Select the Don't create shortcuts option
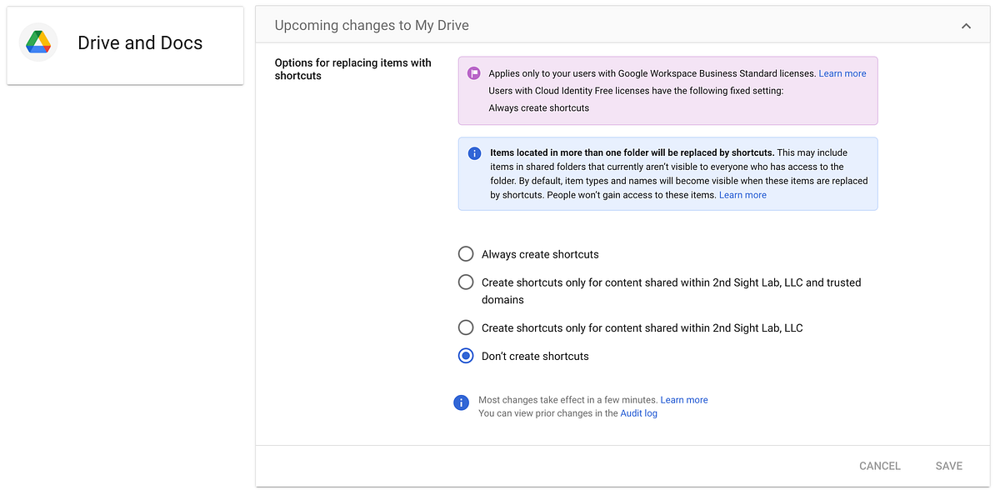This screenshot has height=495, width=1000. pyautogui.click(x=466, y=356)
